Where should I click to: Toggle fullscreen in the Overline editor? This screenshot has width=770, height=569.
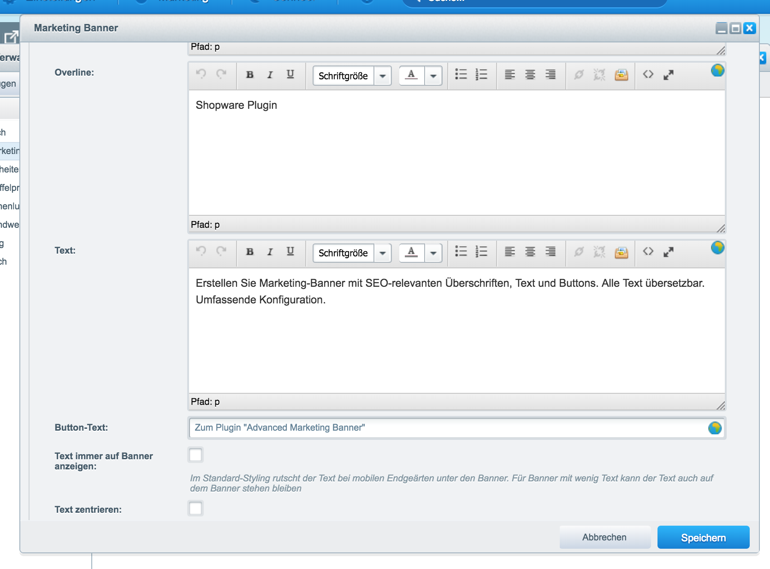pyautogui.click(x=669, y=75)
